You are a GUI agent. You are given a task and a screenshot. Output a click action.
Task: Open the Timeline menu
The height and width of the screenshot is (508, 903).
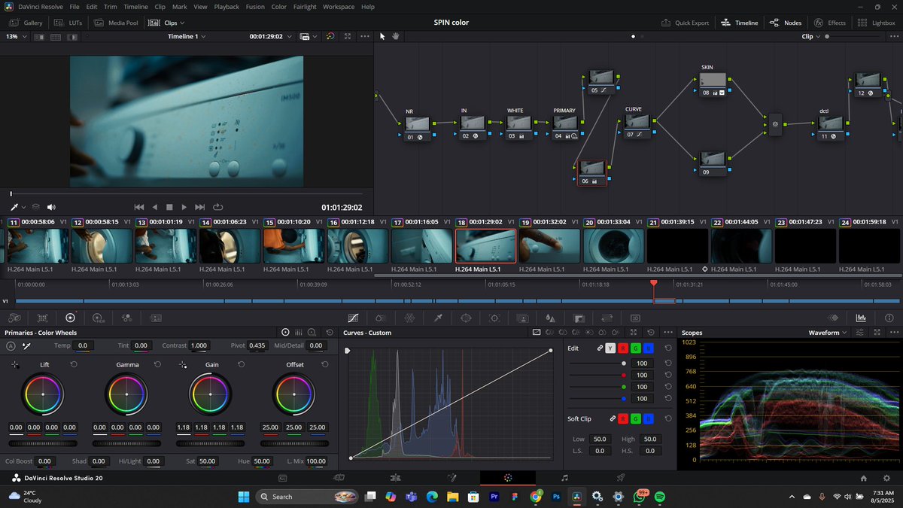tap(135, 6)
